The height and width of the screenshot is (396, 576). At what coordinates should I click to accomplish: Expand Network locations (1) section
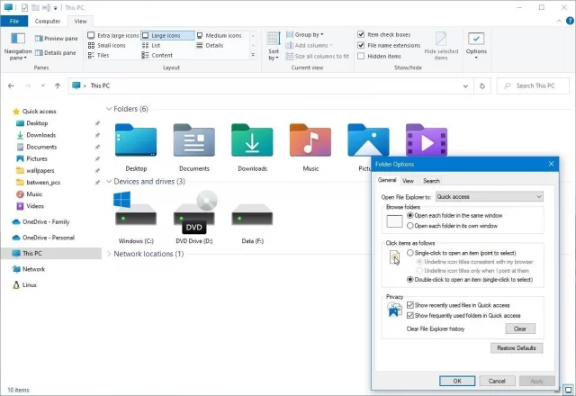pos(109,254)
